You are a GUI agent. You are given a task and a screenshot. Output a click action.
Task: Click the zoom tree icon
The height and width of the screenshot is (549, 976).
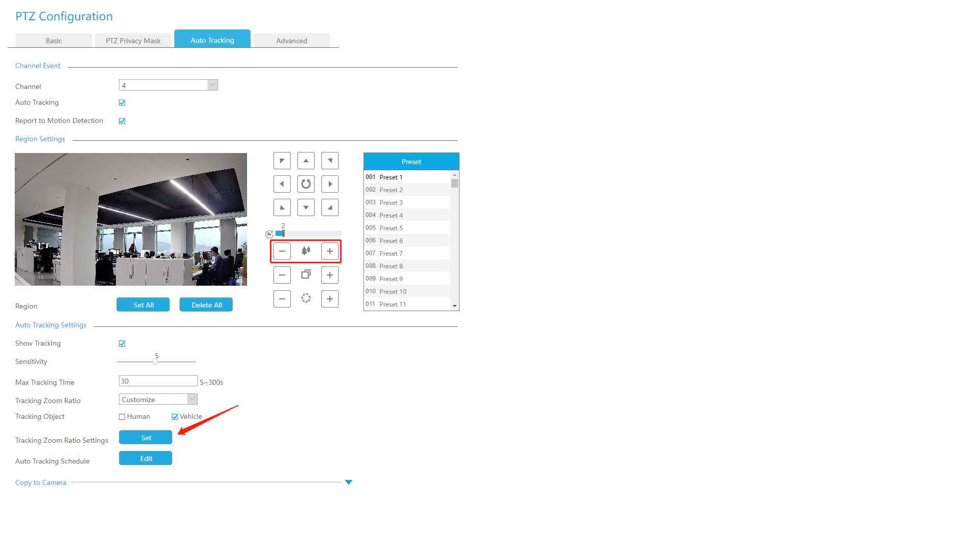coord(306,251)
